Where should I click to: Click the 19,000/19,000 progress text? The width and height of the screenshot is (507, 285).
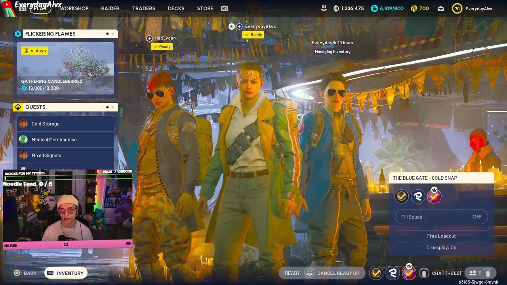44,88
